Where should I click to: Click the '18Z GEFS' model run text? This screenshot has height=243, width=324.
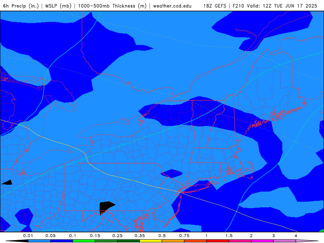click(x=215, y=6)
